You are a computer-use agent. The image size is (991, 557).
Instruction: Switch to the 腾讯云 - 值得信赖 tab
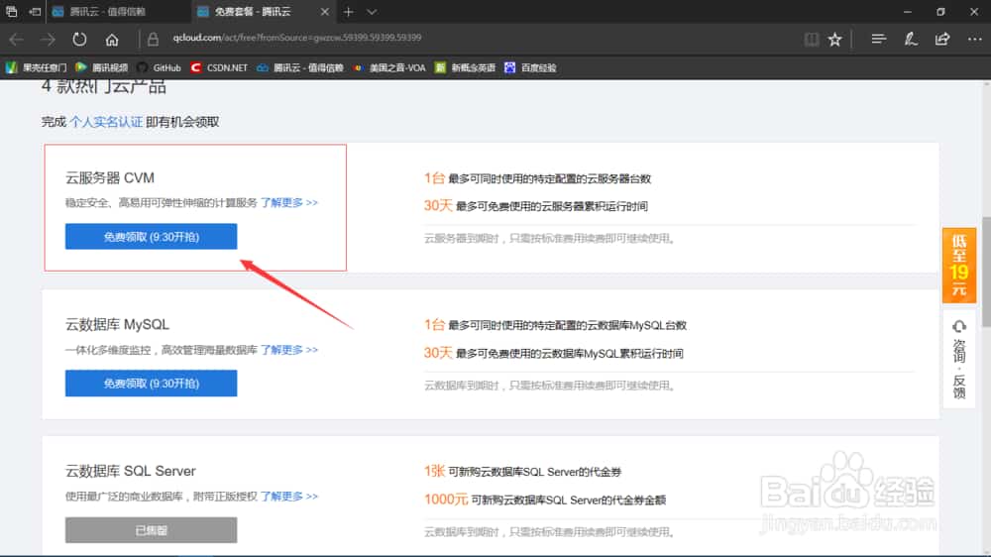[x=109, y=12]
